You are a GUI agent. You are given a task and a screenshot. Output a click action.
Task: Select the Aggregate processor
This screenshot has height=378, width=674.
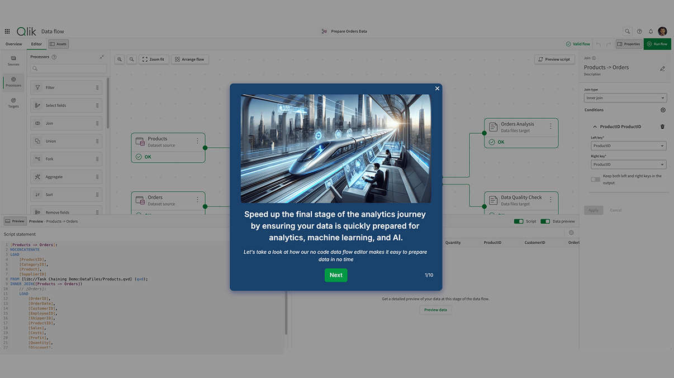[66, 176]
